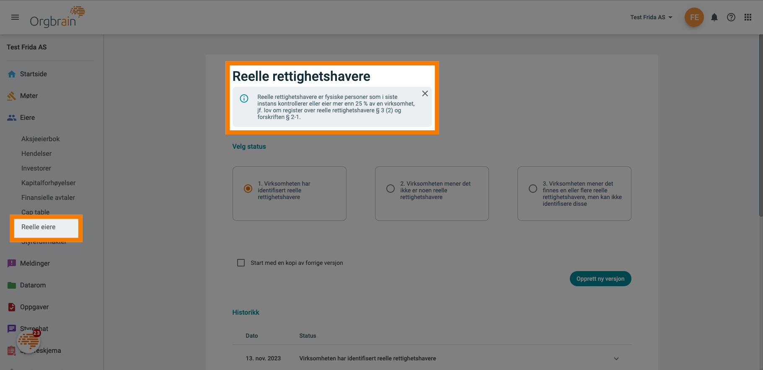Select option 3 cannot identify owners
763x370 pixels.
[x=533, y=189]
